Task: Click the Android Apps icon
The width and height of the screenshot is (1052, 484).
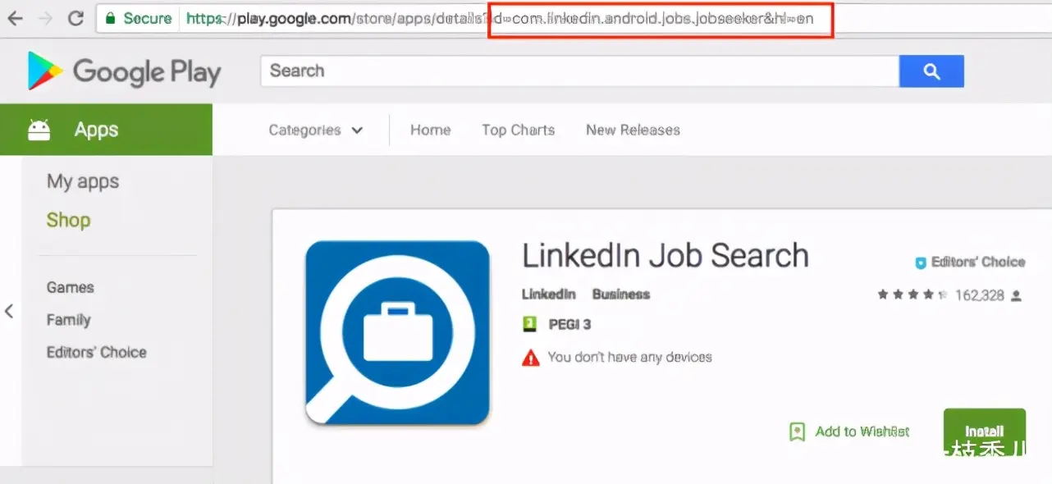Action: point(39,130)
